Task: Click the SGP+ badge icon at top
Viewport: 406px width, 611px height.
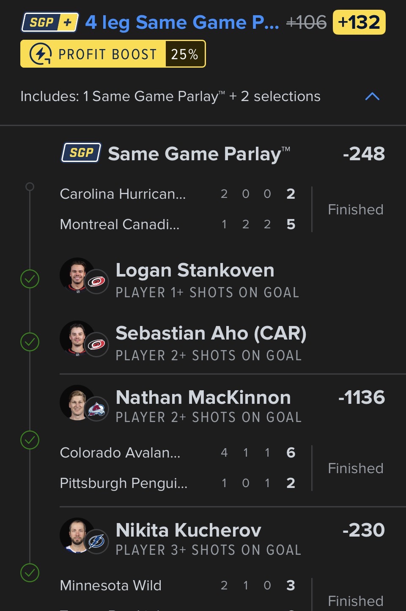Action: pos(50,22)
